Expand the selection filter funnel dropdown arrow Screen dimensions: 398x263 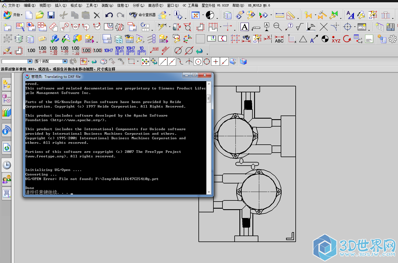click(88, 61)
